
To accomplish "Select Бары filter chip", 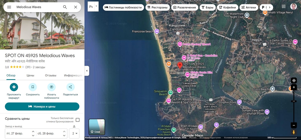I will (207, 7).
